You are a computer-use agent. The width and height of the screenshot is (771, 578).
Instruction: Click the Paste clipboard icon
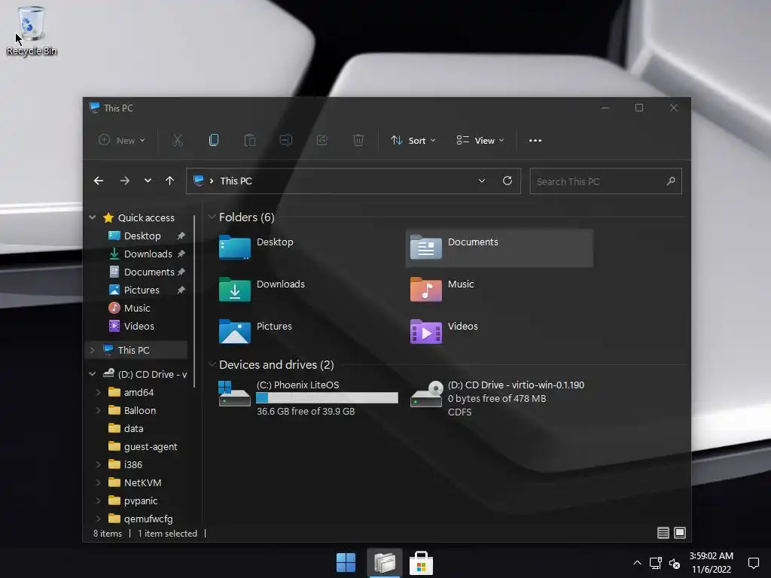coord(250,141)
